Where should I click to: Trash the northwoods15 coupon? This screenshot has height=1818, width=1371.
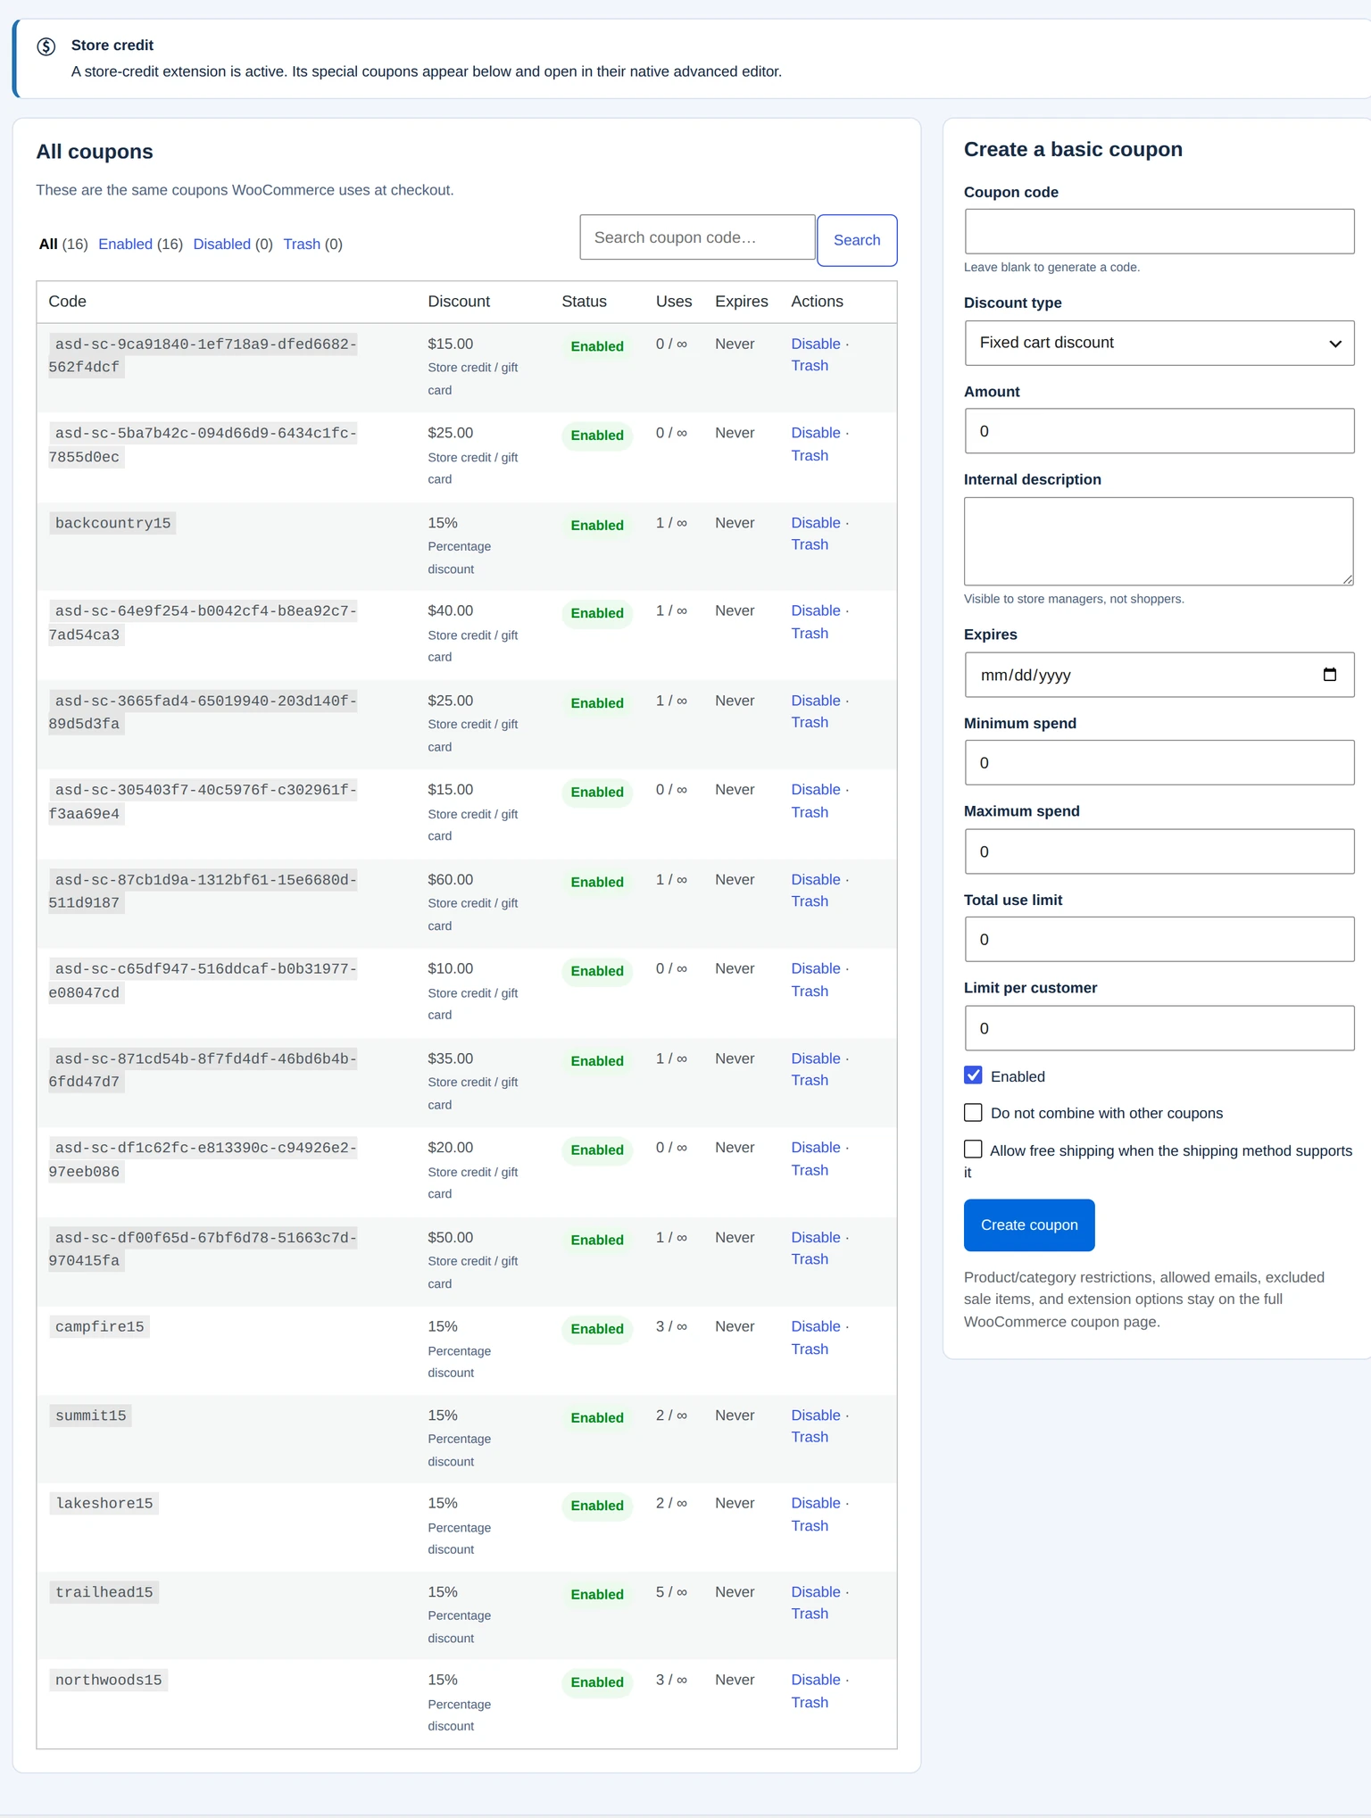coord(810,1702)
